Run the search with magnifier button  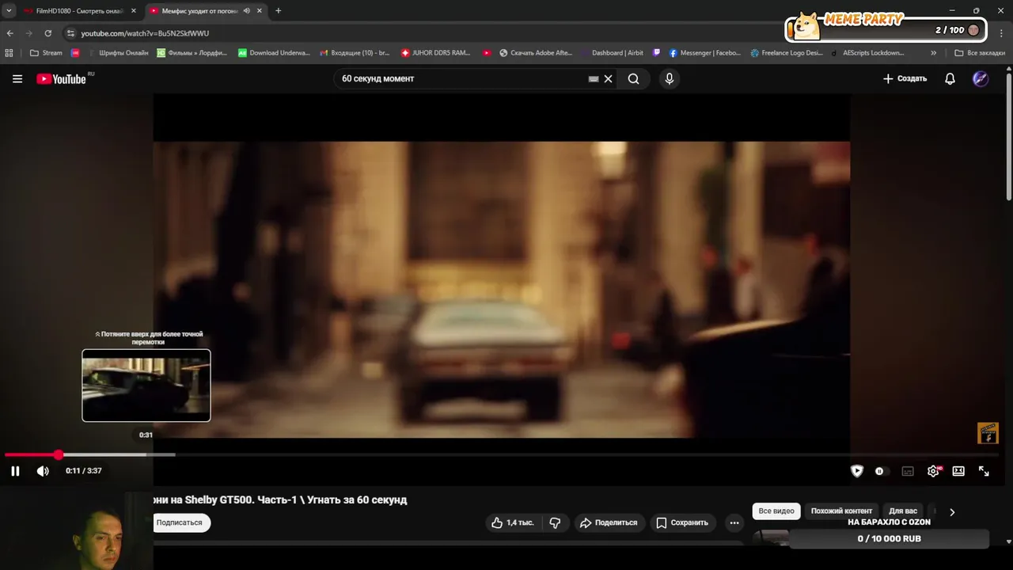pos(633,78)
